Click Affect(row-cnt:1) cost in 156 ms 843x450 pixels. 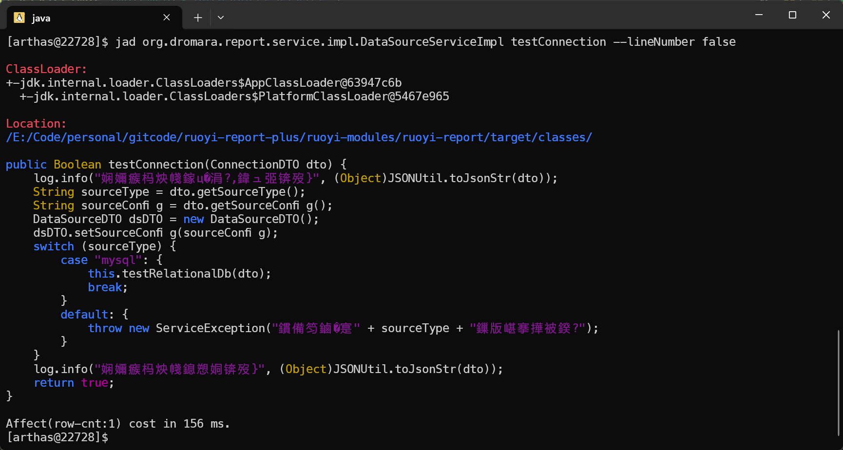pyautogui.click(x=118, y=424)
